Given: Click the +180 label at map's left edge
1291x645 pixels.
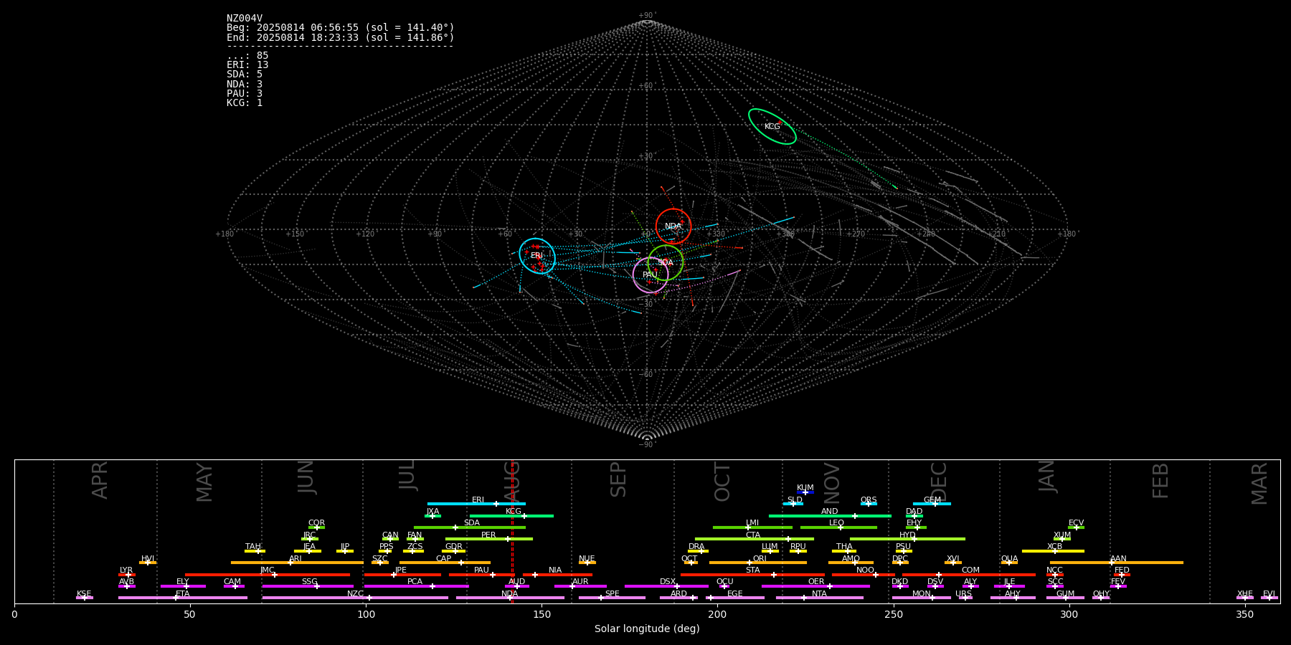Looking at the screenshot, I should click(225, 234).
